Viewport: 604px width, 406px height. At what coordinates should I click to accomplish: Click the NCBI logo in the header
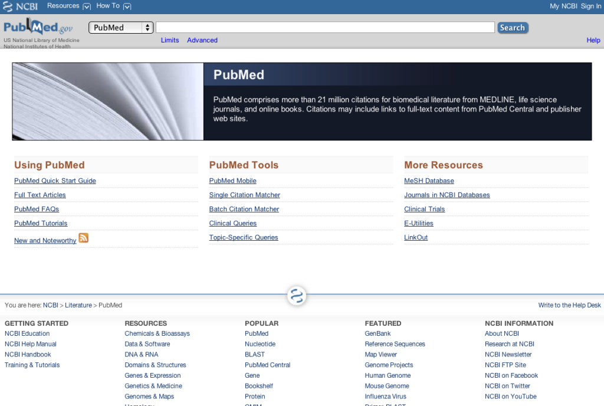(21, 6)
